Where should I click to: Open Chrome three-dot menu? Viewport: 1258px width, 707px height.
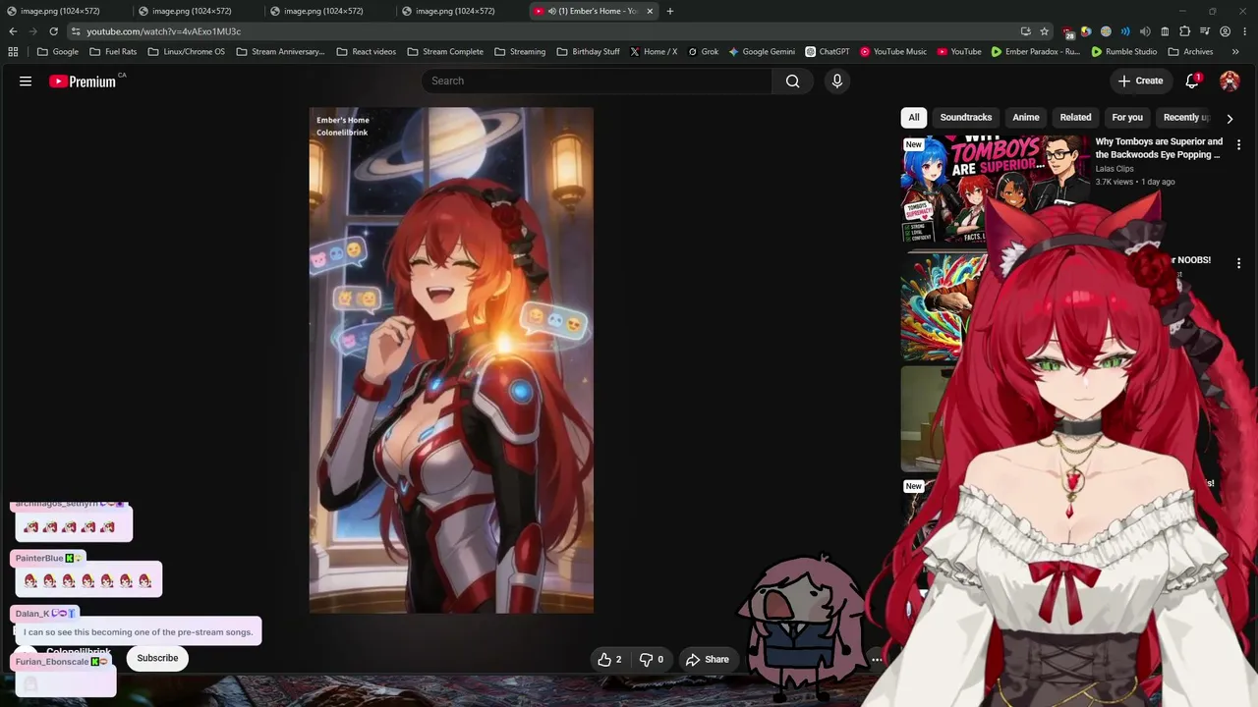[1243, 31]
